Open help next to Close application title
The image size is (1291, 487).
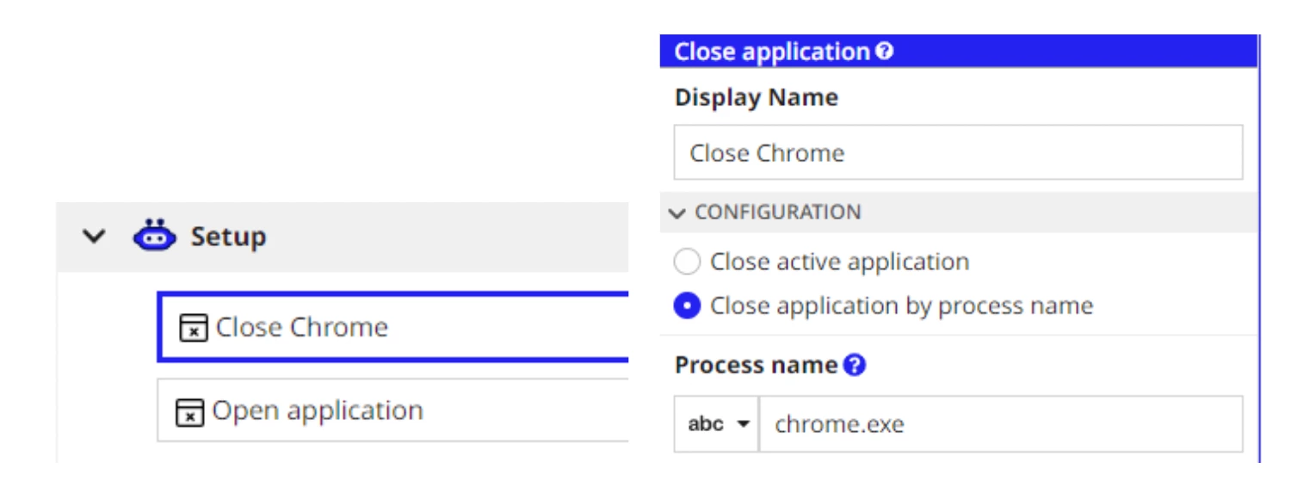pyautogui.click(x=885, y=51)
